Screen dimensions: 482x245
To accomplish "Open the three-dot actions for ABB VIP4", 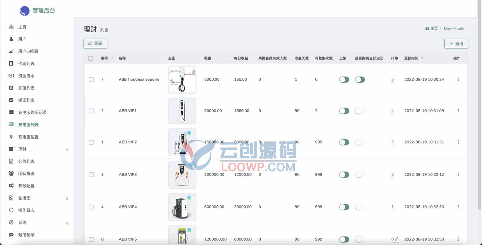I will (458, 207).
